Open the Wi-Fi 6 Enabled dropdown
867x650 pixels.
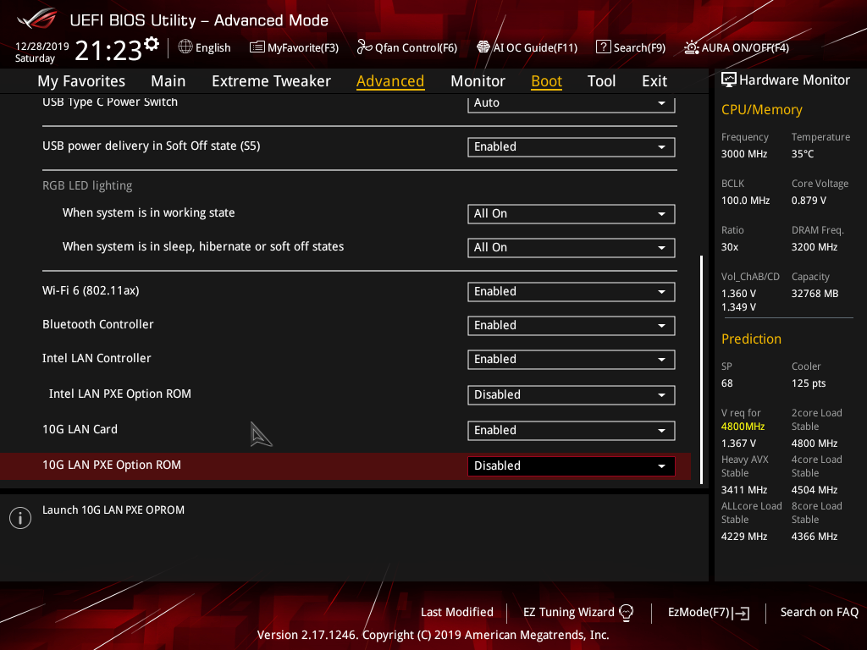[572, 292]
